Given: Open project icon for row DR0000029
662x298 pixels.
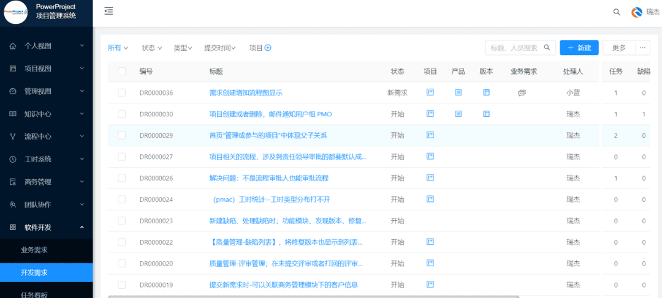Looking at the screenshot, I should click(x=430, y=135).
